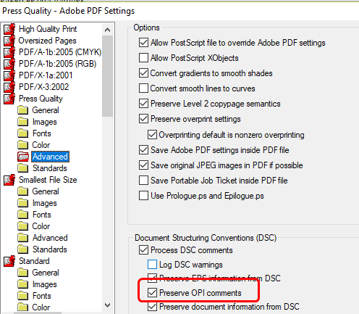359x314 pixels.
Task: Open the Fonts folder icon under Standard
Action: 23,296
